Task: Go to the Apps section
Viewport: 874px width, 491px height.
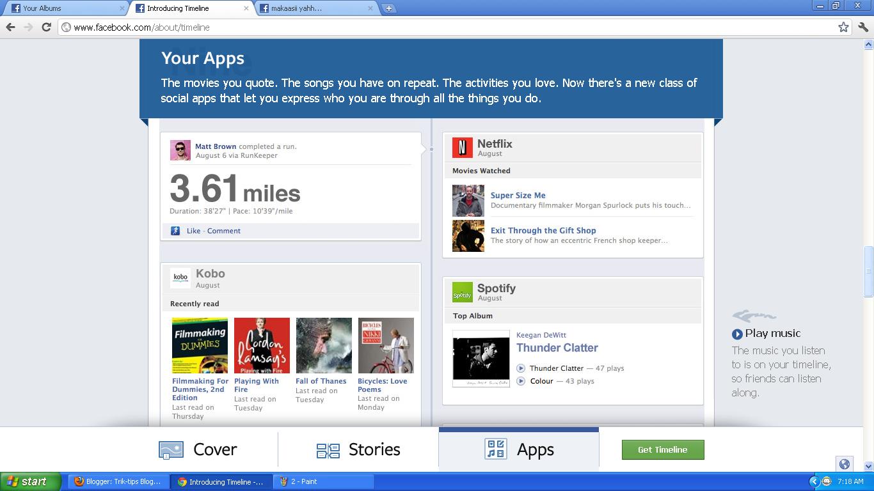Action: [519, 449]
